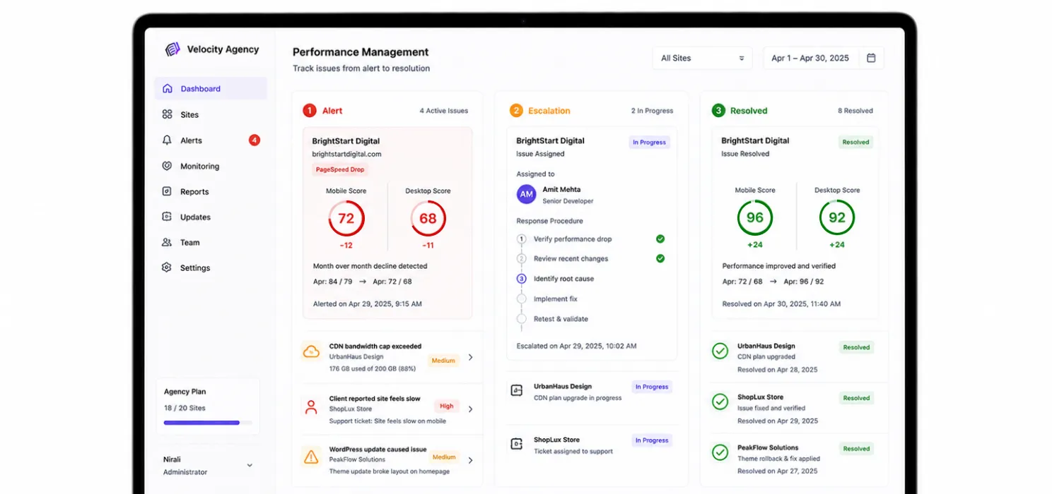Click the Resolved badge on BrightStart Digital card
The image size is (1052, 494).
[x=855, y=142]
